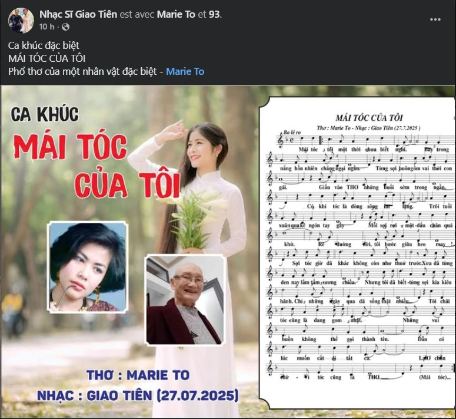Open the post options three-dot menu

pos(435,19)
